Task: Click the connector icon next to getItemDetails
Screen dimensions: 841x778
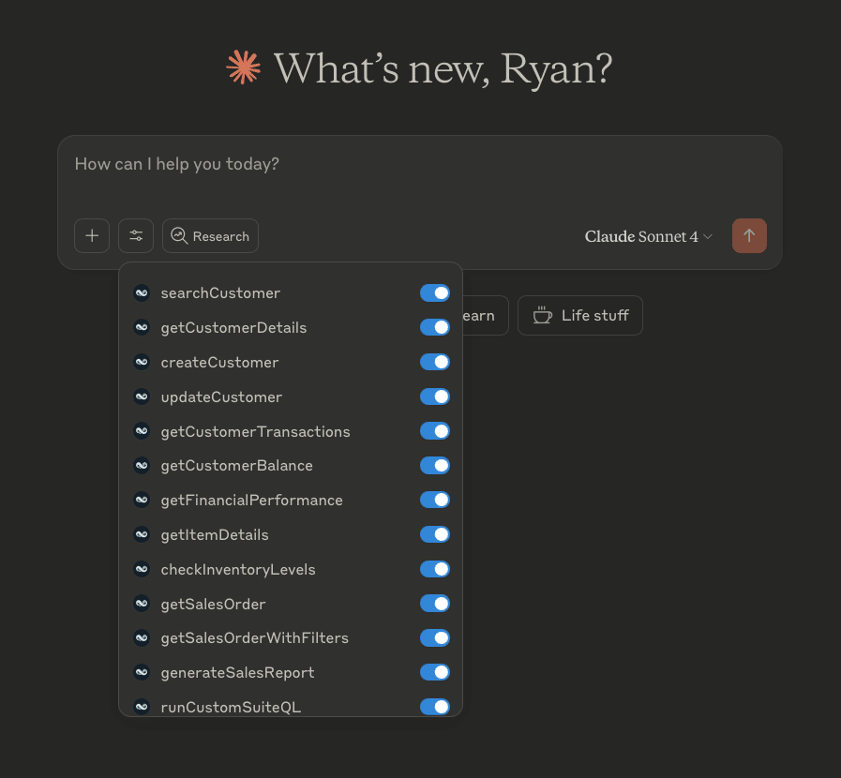Action: (x=142, y=535)
